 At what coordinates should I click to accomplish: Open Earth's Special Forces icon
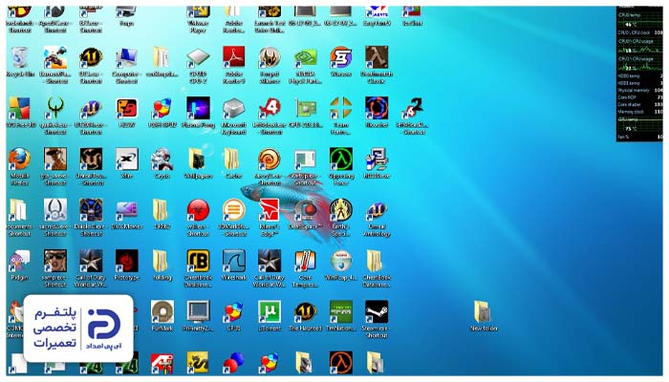(341, 210)
